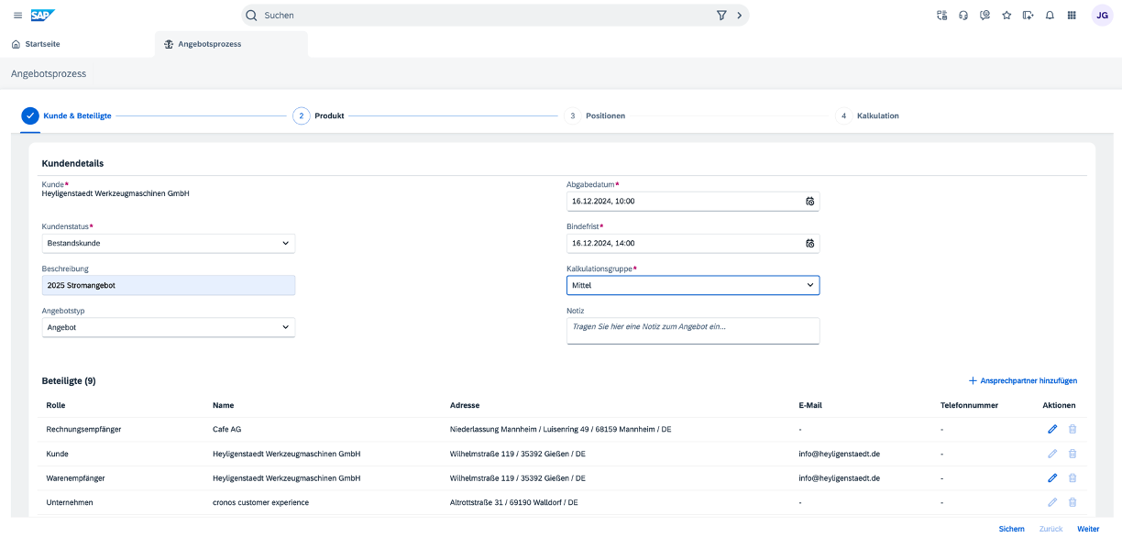The image size is (1122, 548).
Task: Edit the Rechnungsempfänger Cafe AG row
Action: 1052,429
